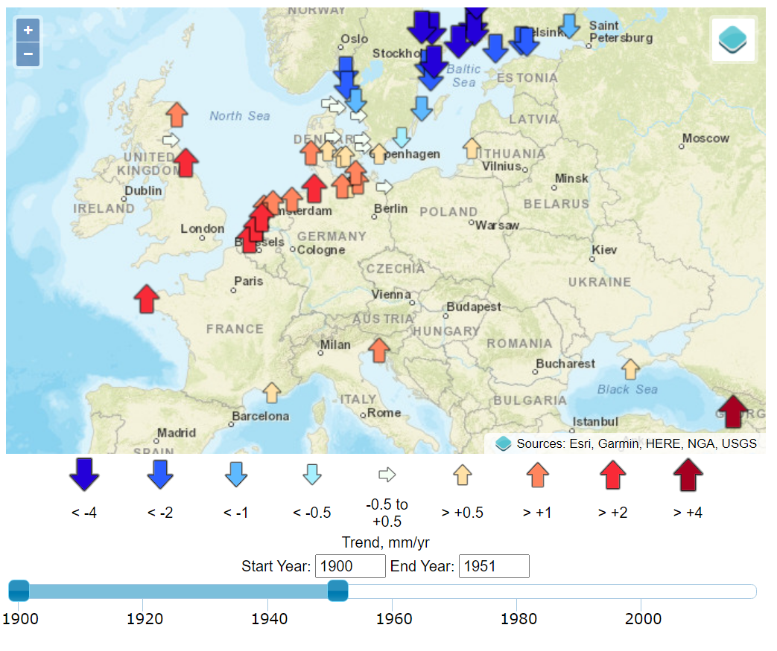Click the End Year input field
Screen dimensions: 777x651
[x=493, y=566]
